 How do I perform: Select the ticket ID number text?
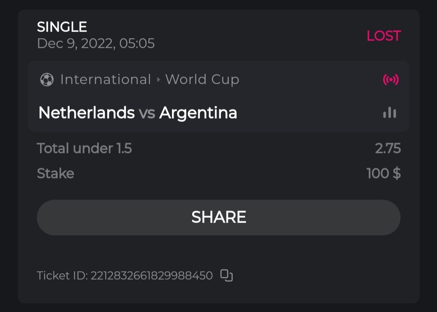pyautogui.click(x=152, y=276)
